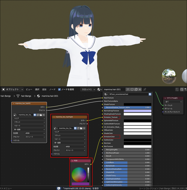Viewport: 187px width, 190px height.
Task: Click the RimFresnelPower value field
Action: (x=128, y=153)
